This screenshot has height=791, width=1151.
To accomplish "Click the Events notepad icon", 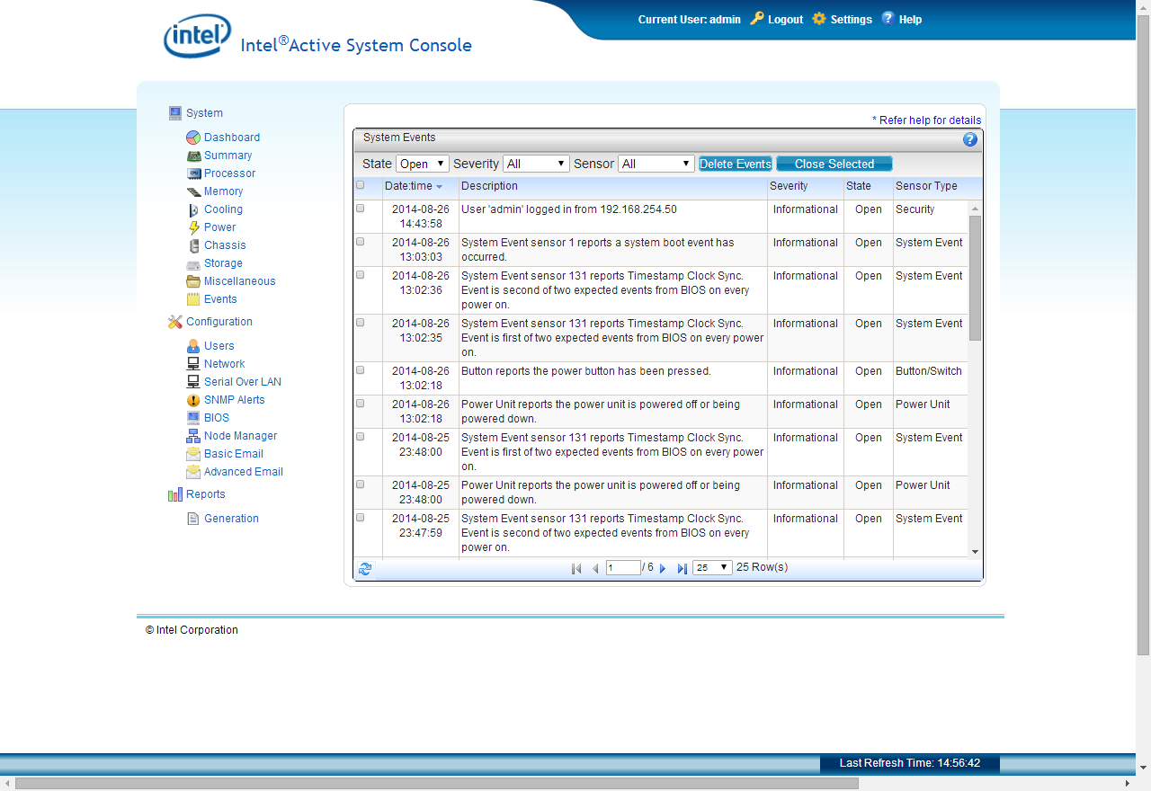I will [x=193, y=299].
